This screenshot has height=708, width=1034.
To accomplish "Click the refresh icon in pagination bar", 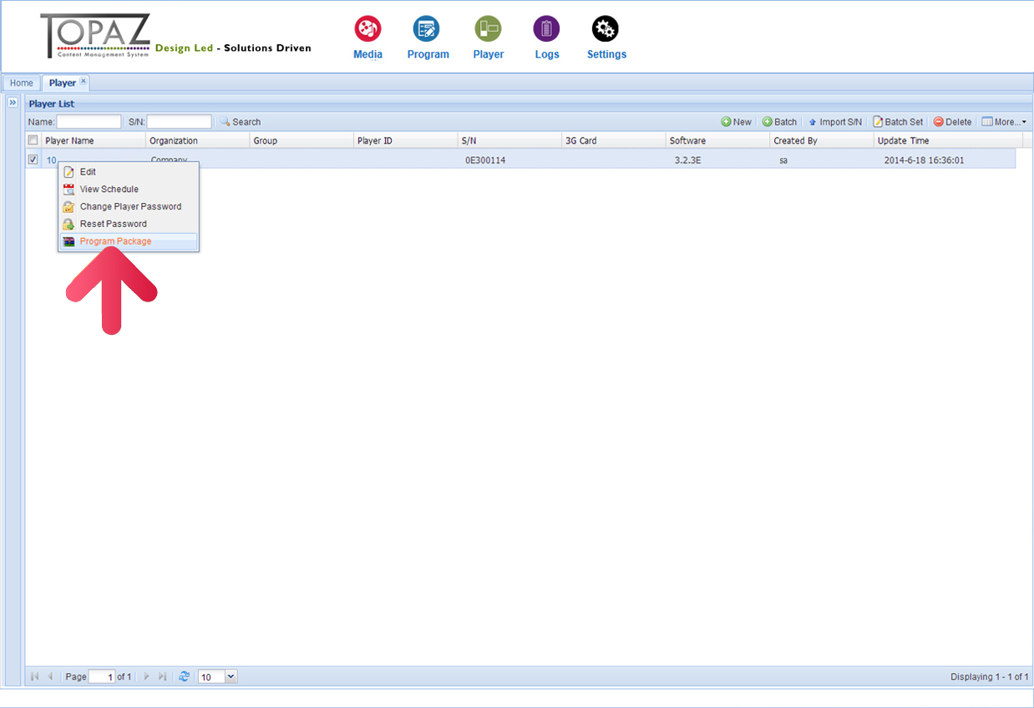I will (184, 676).
